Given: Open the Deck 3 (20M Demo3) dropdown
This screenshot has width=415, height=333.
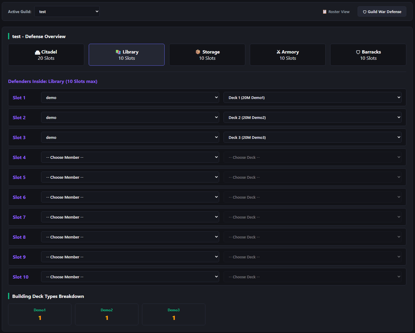Looking at the screenshot, I should (x=313, y=137).
